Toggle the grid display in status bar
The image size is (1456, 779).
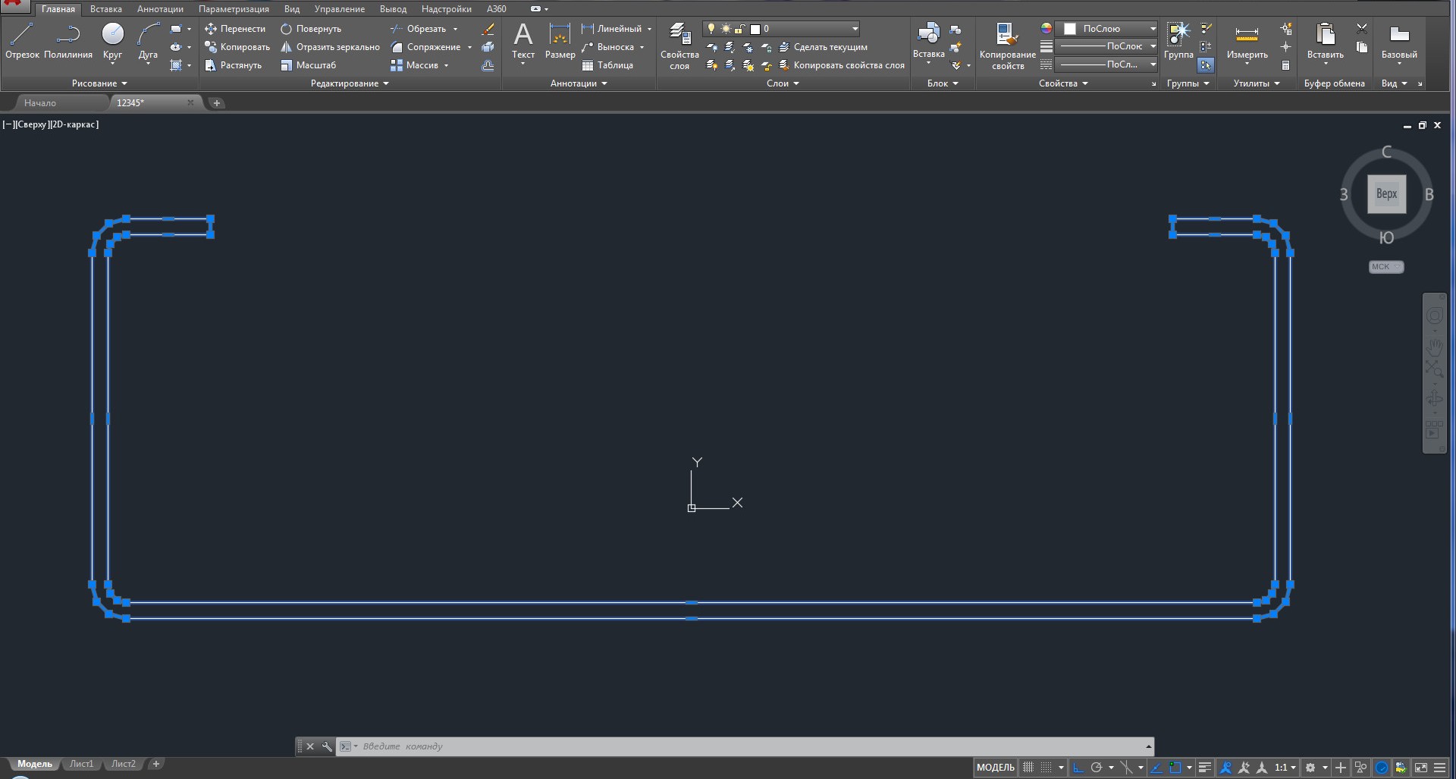point(1028,768)
